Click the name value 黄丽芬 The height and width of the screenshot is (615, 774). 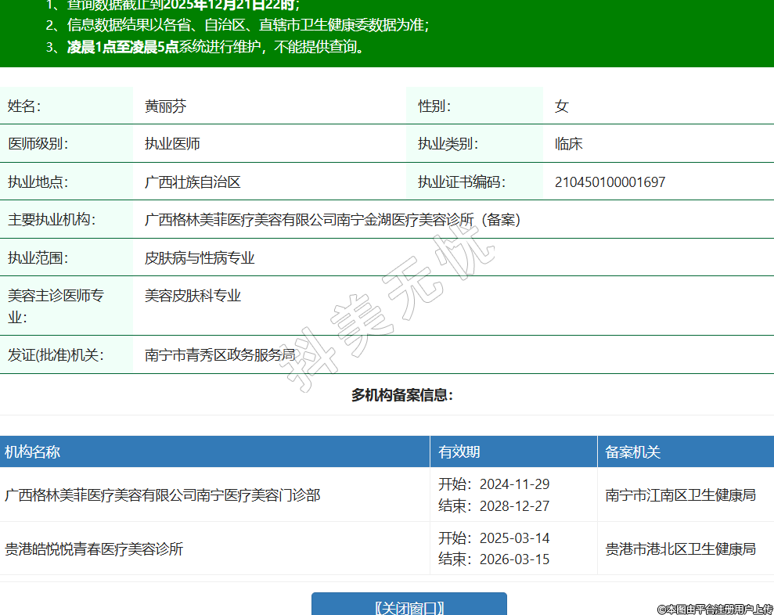point(165,106)
